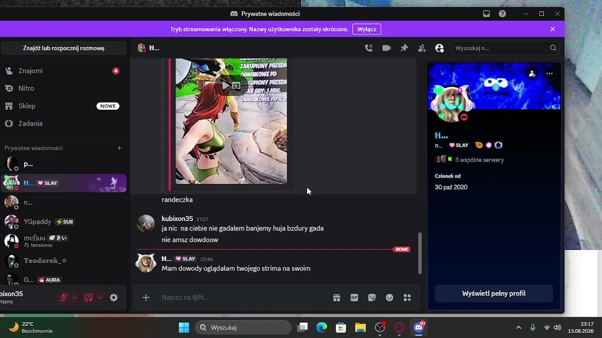Send a gift via gift icon
Screen dimensions: 602x338
(336, 298)
